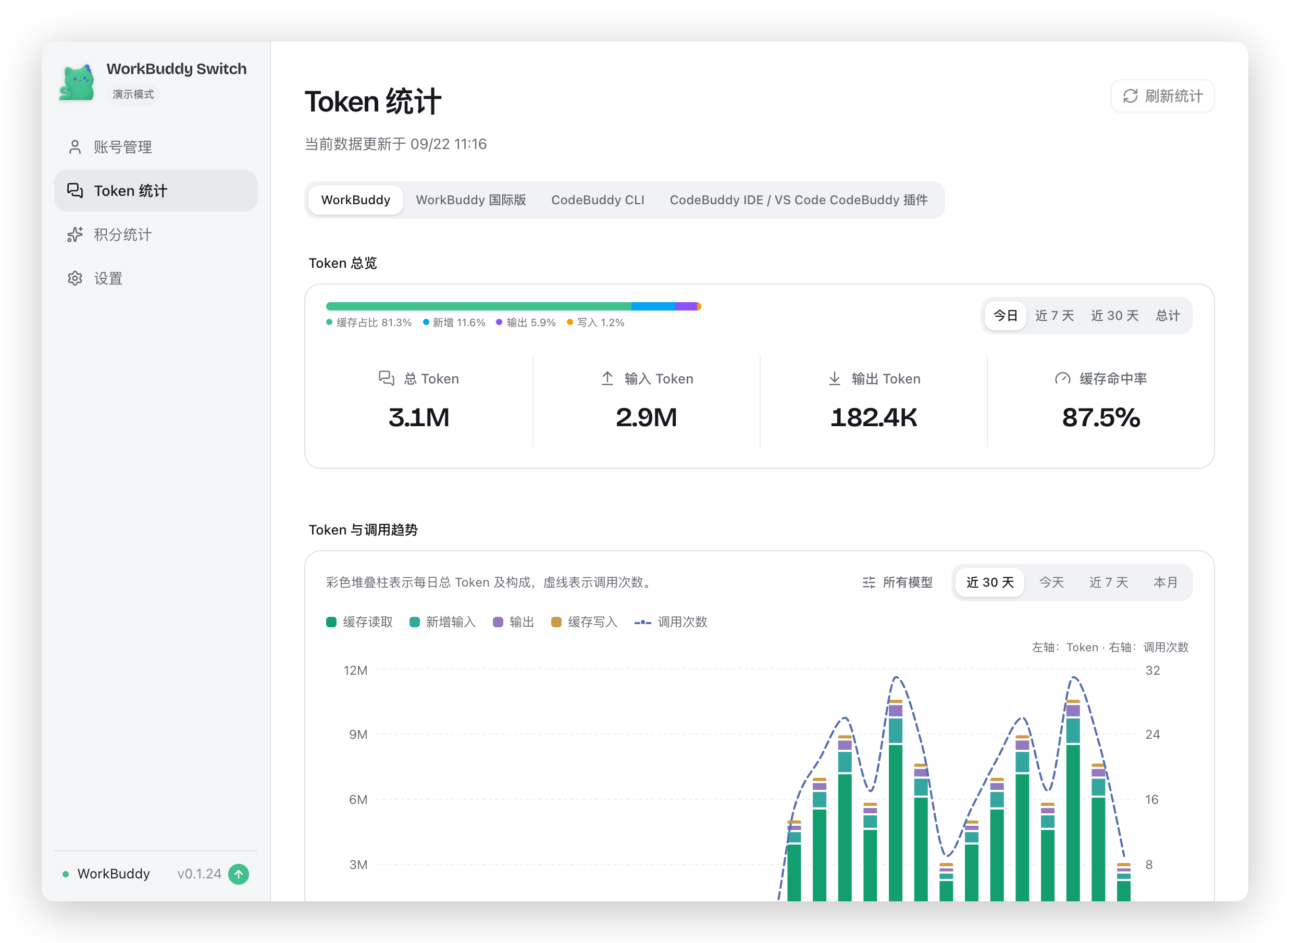Click the filter sliders icon by 所有模型
This screenshot has width=1290, height=943.
tap(869, 582)
